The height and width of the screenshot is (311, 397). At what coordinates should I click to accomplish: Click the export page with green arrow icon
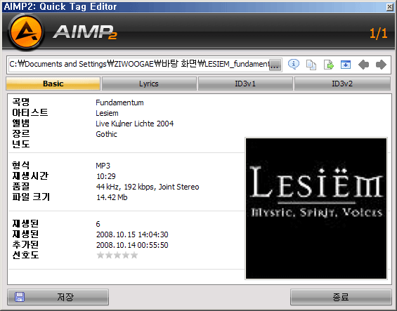click(328, 65)
